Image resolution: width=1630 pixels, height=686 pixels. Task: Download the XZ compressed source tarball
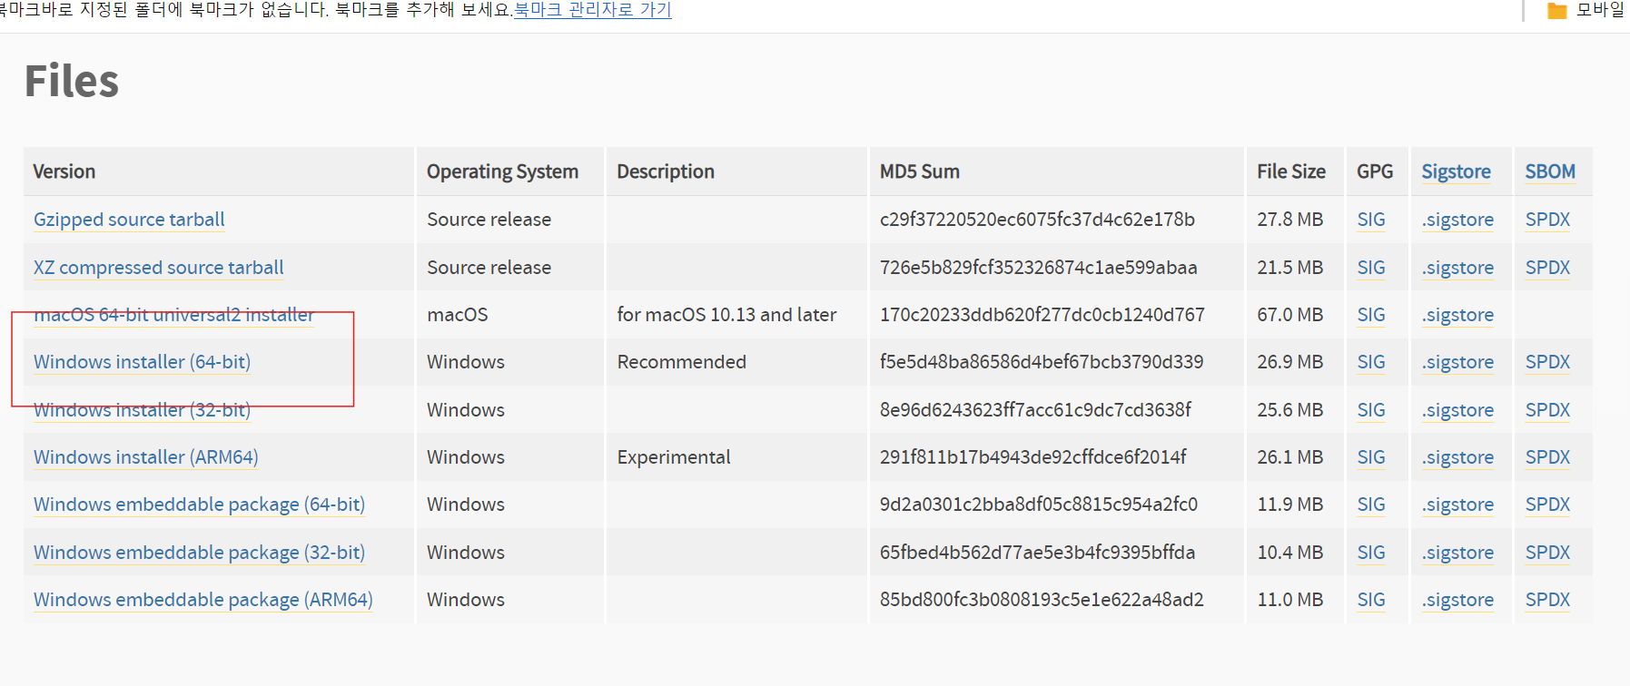pos(159,268)
